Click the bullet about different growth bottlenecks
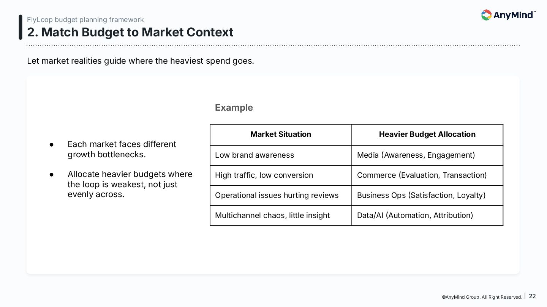This screenshot has width=547, height=307. coord(122,149)
